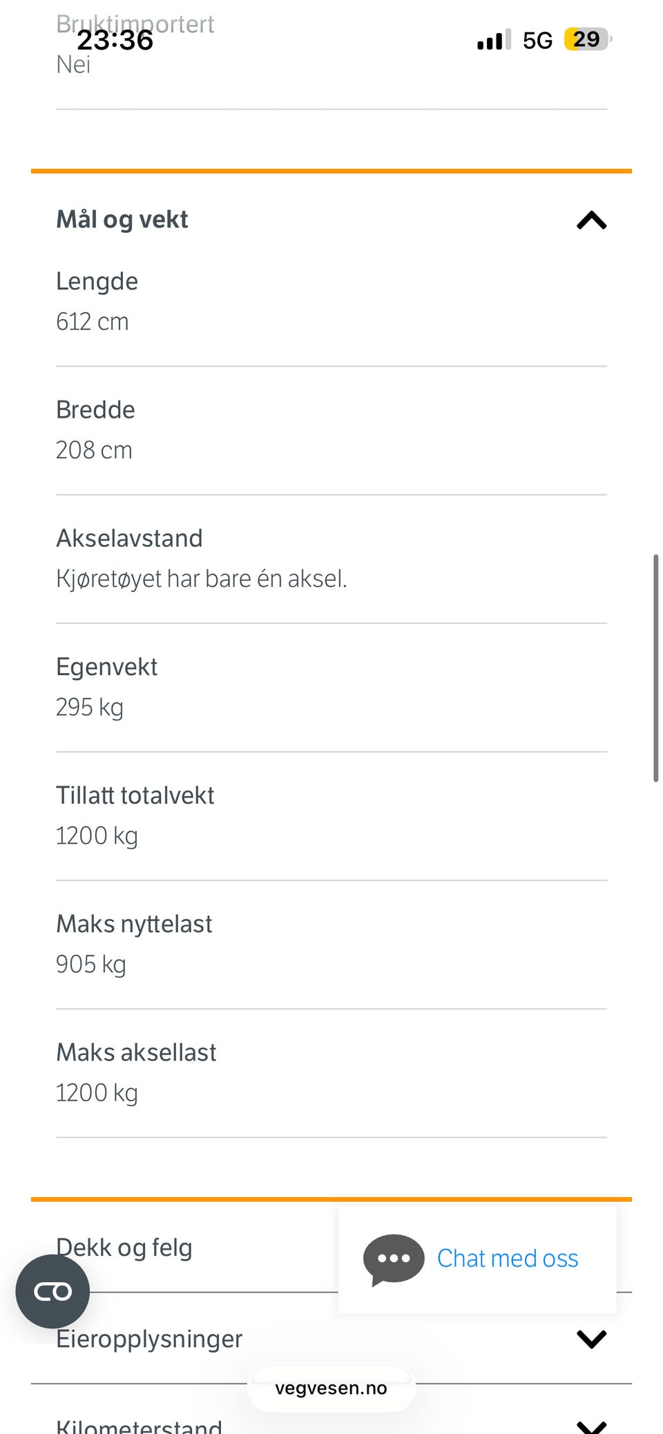Screen dimensions: 663x1434
Task: Tap the Eieropplysninger heading
Action: pos(149,1339)
